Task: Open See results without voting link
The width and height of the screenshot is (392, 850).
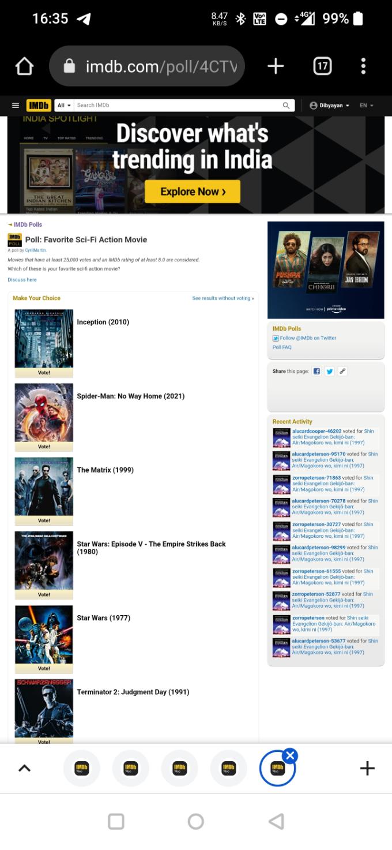Action: click(x=223, y=298)
